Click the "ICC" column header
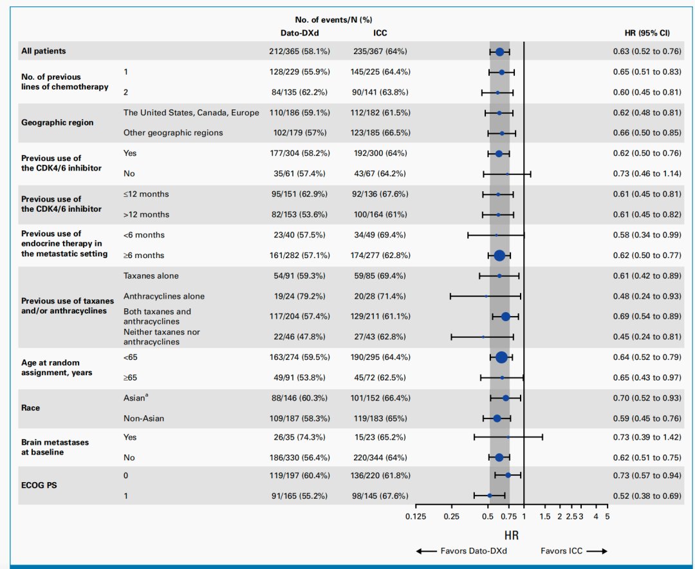This screenshot has width=695, height=569. point(380,33)
